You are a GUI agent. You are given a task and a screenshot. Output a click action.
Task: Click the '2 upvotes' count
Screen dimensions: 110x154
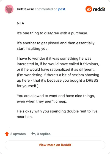tap(18, 134)
